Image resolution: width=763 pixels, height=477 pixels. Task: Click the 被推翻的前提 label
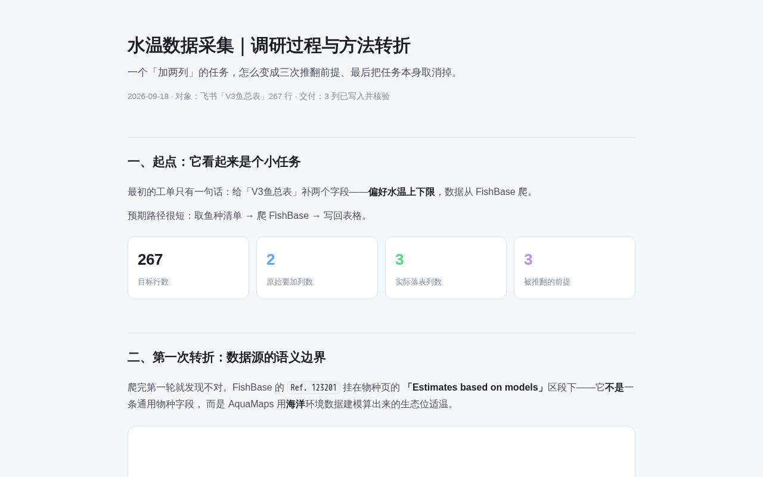click(547, 282)
